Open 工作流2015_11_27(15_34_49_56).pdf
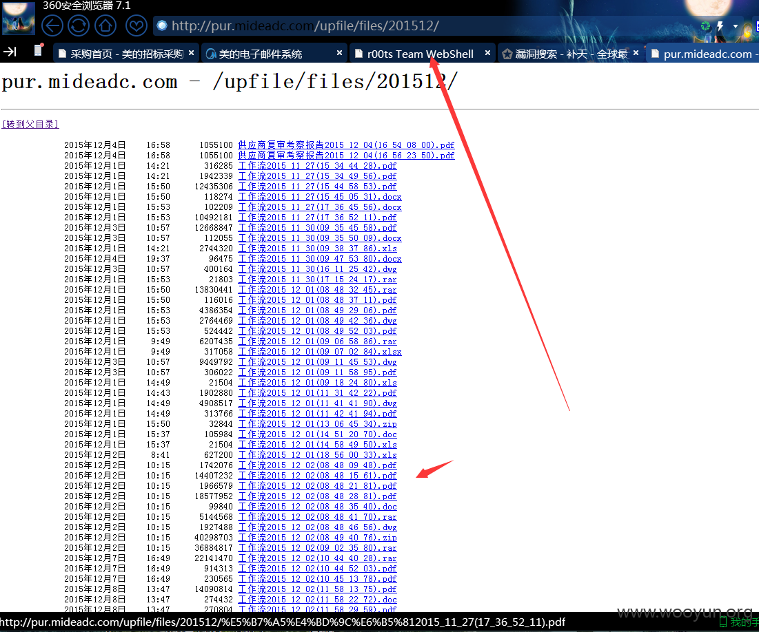This screenshot has height=632, width=759. pyautogui.click(x=317, y=176)
